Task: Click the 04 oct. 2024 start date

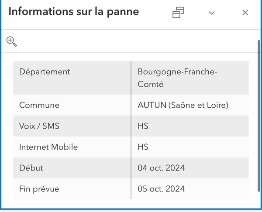Action: click(x=161, y=168)
